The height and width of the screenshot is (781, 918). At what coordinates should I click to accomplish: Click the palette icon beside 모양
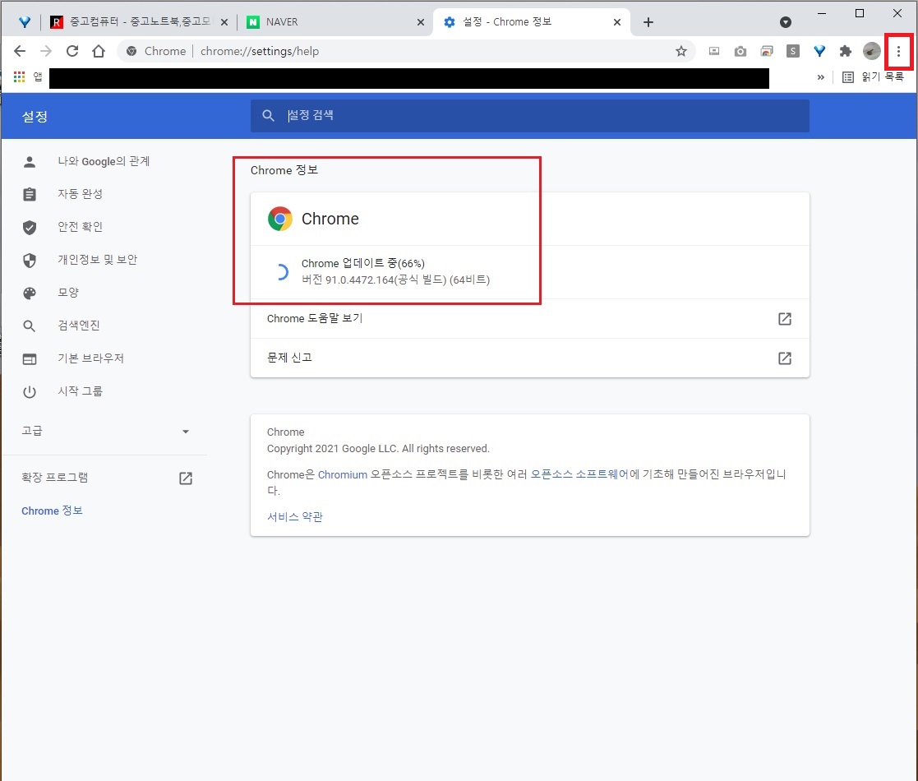tap(30, 293)
